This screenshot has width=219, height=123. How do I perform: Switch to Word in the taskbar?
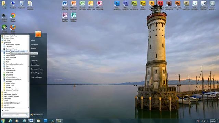pyautogui.click(x=31, y=121)
